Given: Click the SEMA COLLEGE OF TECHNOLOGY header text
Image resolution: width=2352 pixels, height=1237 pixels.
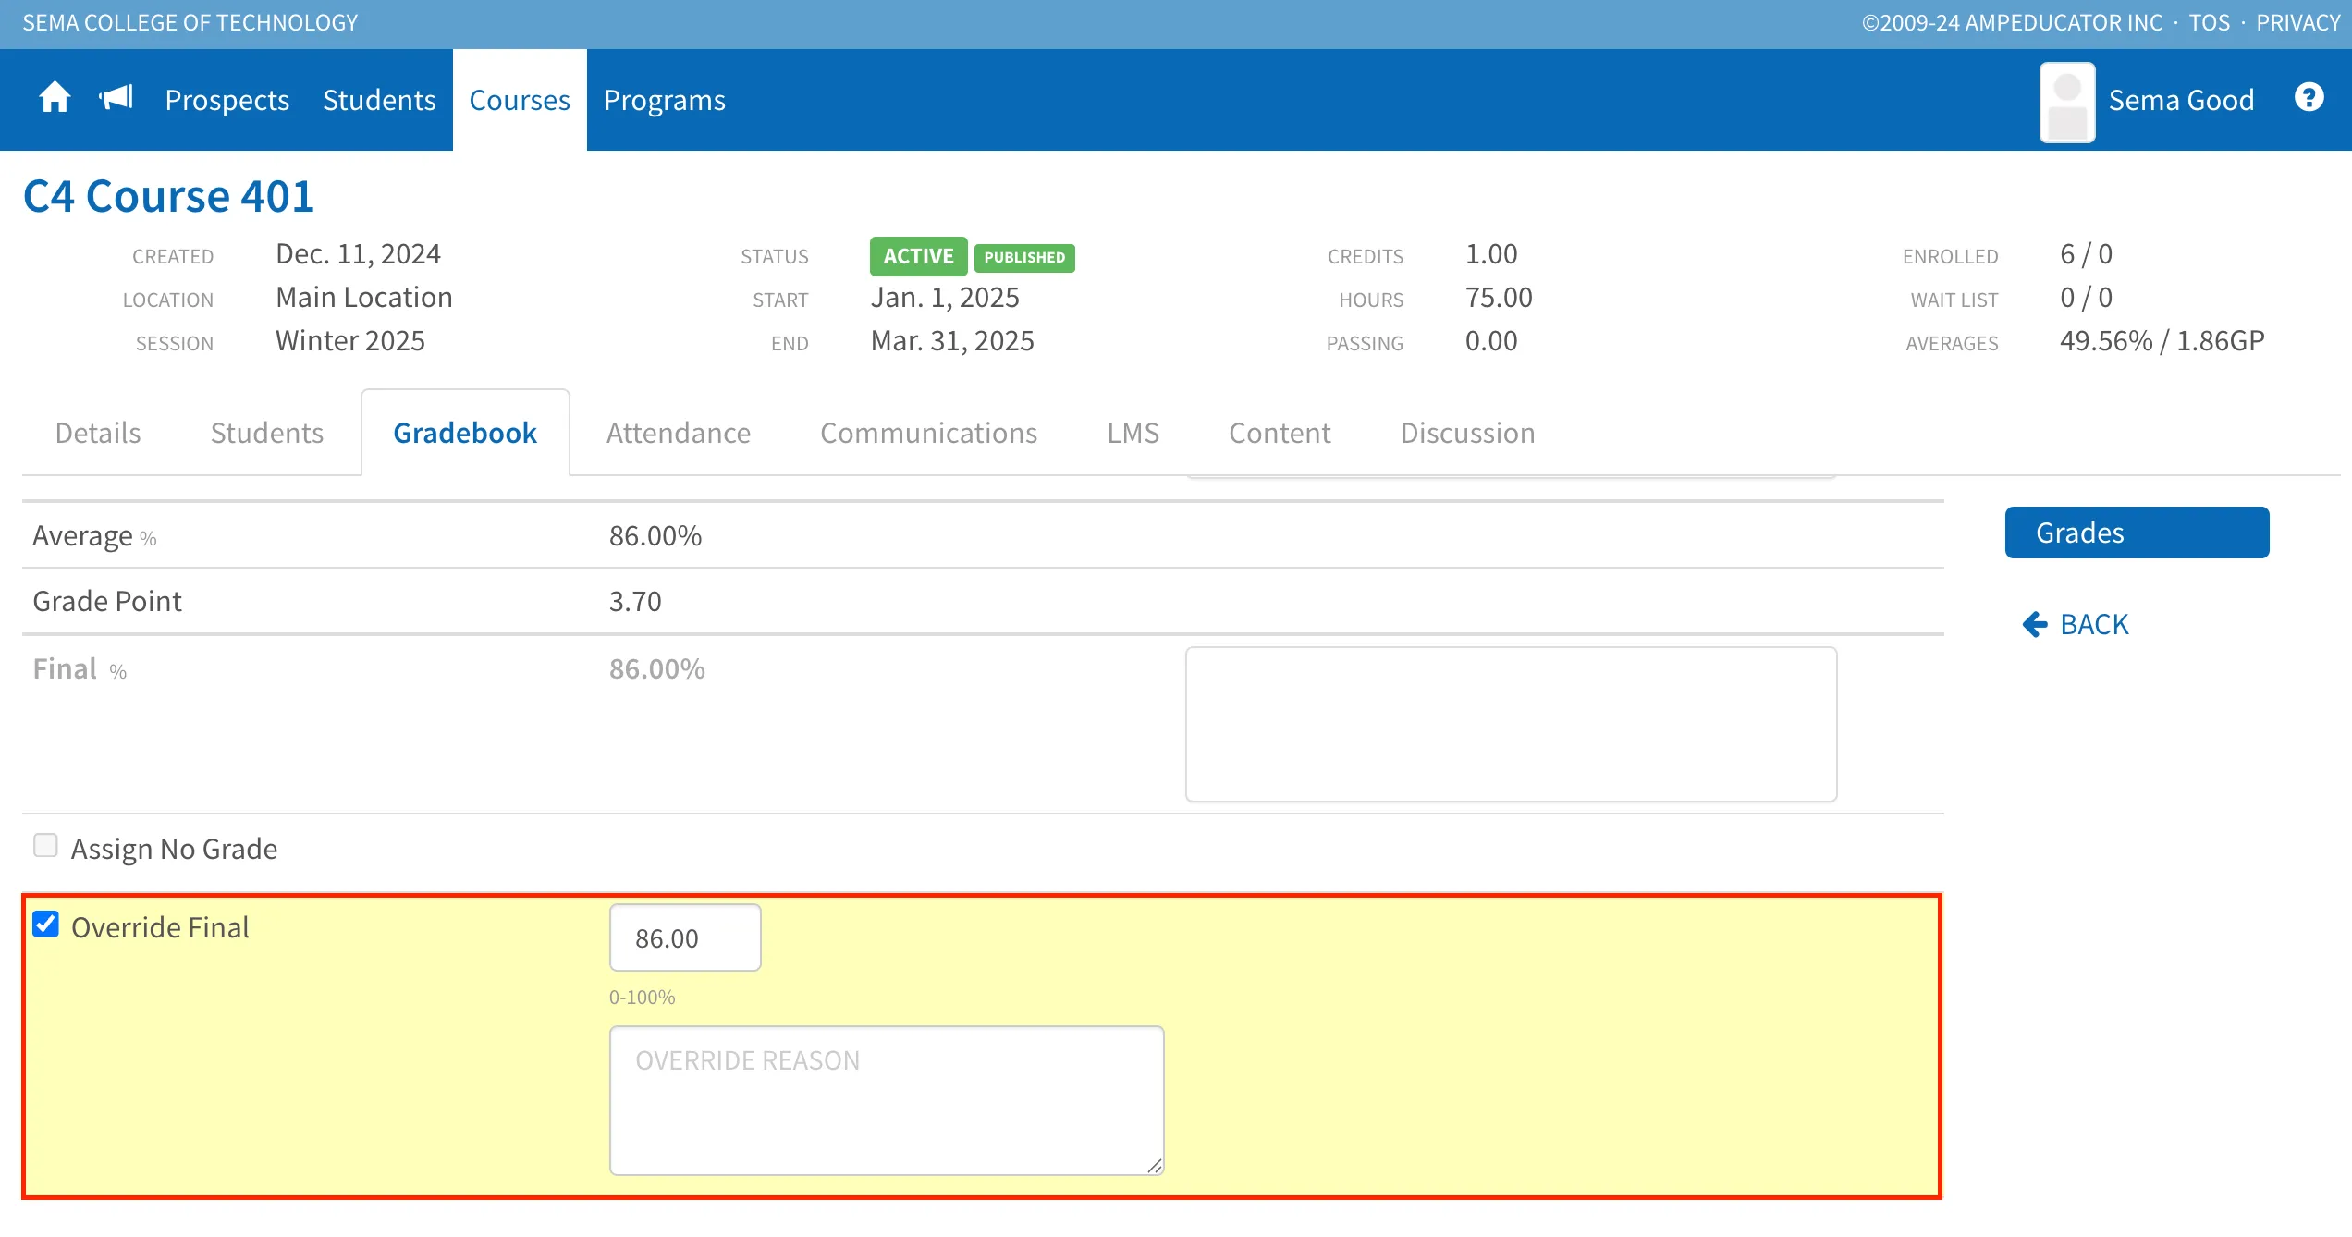Looking at the screenshot, I should click(x=190, y=23).
